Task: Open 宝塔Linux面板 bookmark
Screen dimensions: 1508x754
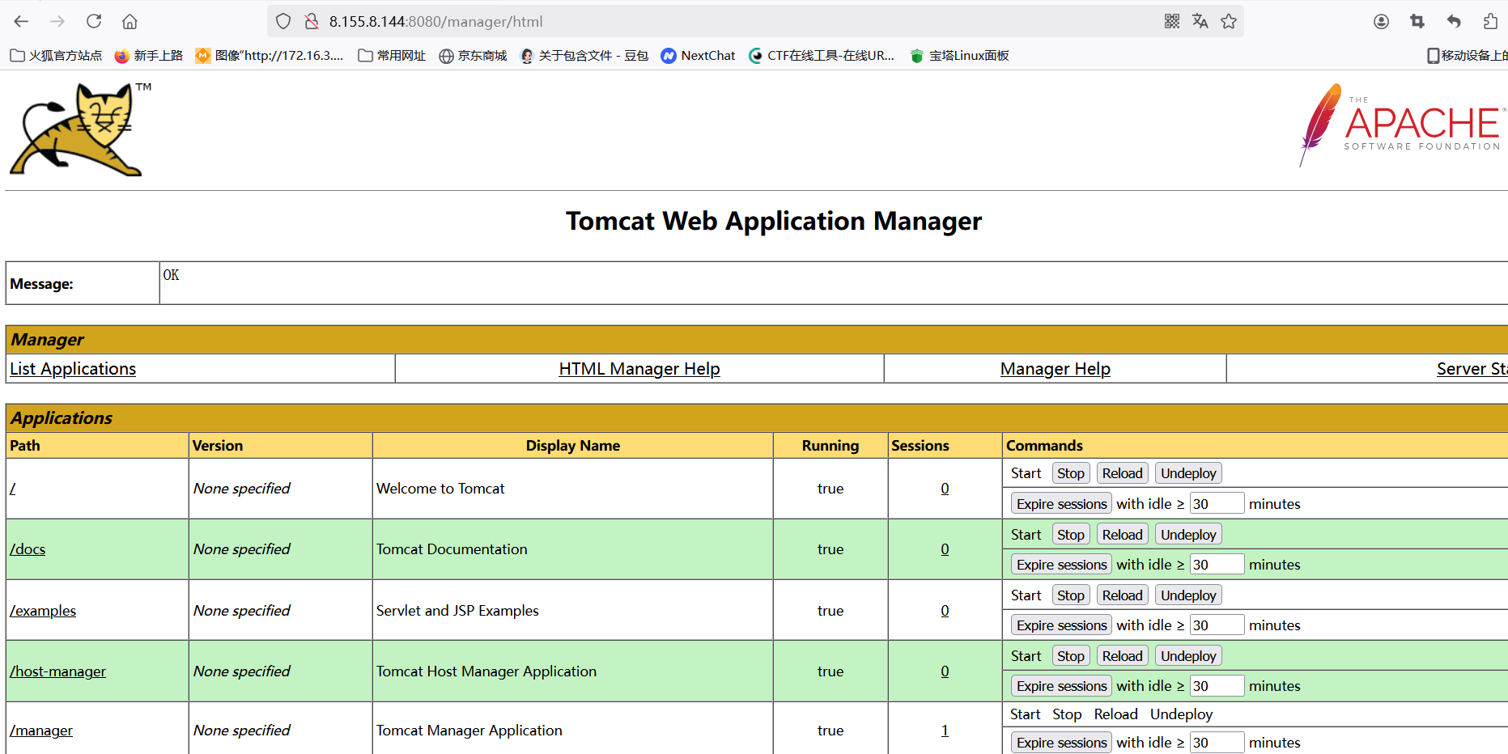Action: pos(959,56)
